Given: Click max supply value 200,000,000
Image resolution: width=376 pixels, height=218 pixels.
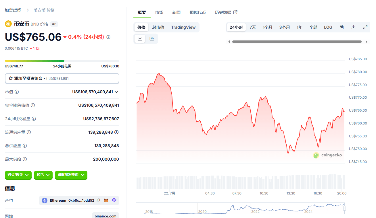Looking at the screenshot, I should coord(106,159).
